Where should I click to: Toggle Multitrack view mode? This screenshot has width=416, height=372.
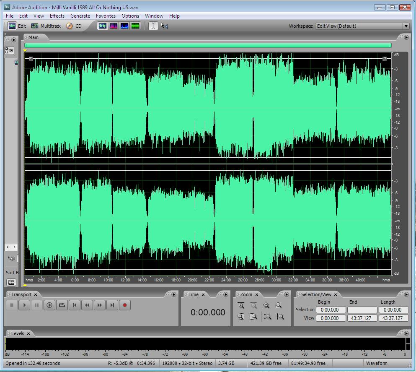[x=46, y=26]
